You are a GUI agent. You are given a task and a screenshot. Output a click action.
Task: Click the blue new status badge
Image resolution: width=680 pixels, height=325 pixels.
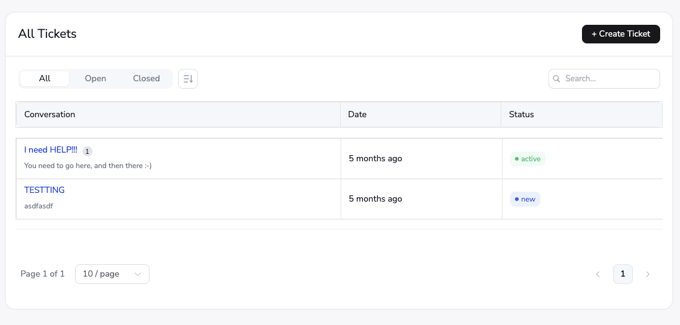525,199
